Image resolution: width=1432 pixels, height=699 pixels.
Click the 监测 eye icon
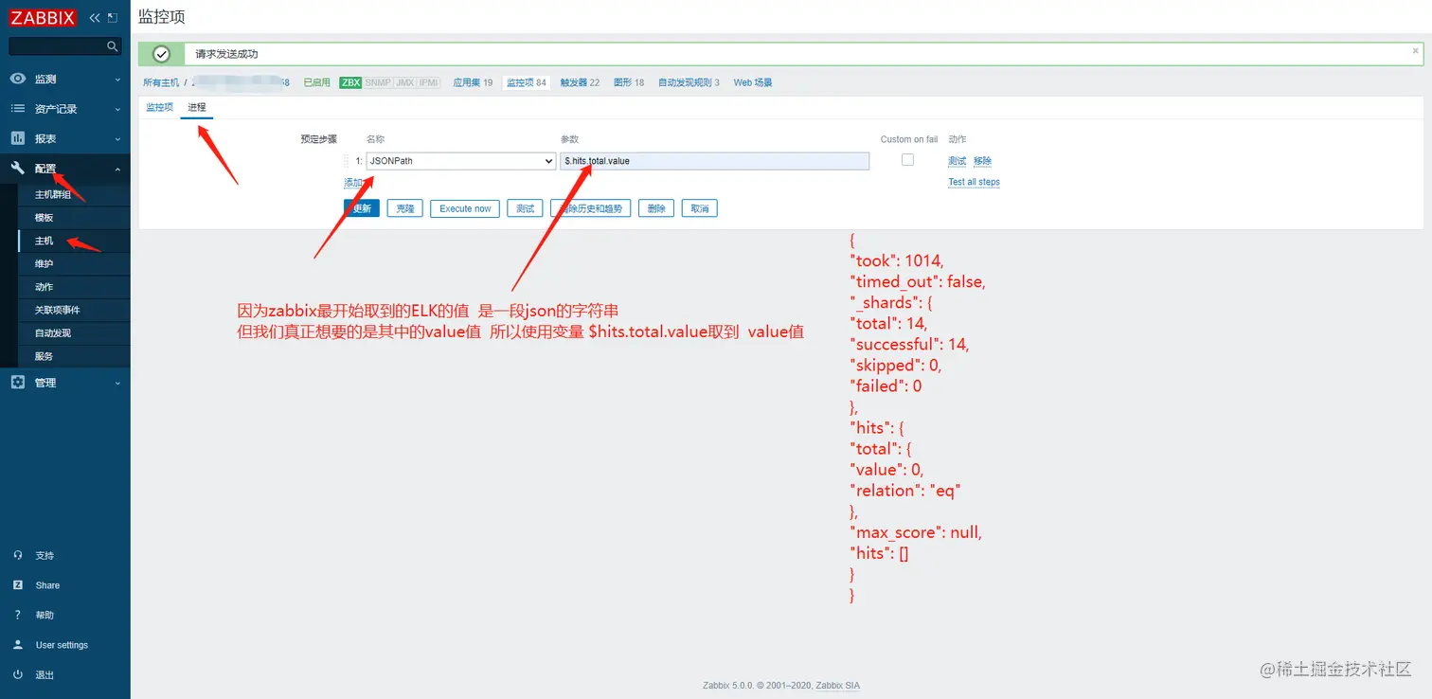coord(18,79)
